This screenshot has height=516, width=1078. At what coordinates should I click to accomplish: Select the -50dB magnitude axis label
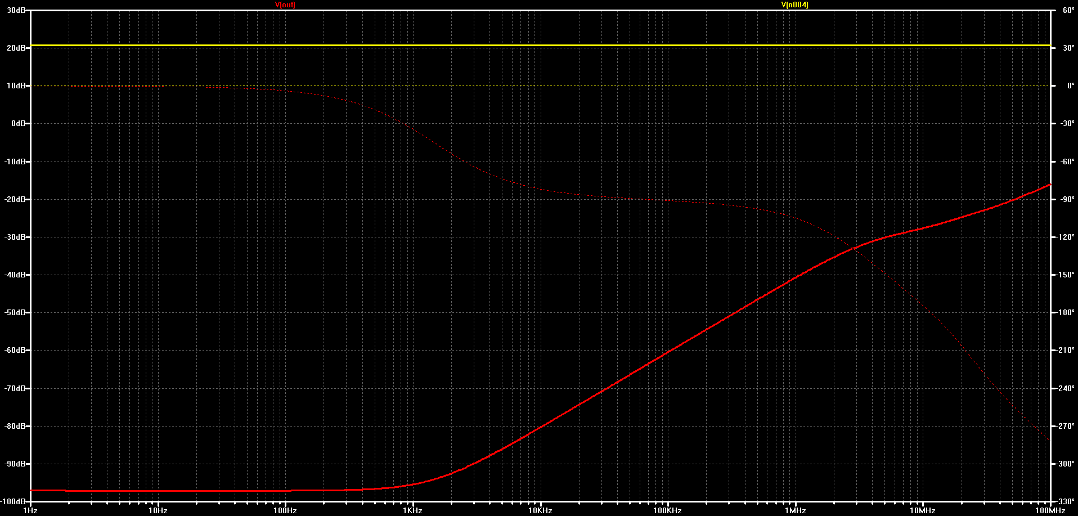(x=15, y=312)
